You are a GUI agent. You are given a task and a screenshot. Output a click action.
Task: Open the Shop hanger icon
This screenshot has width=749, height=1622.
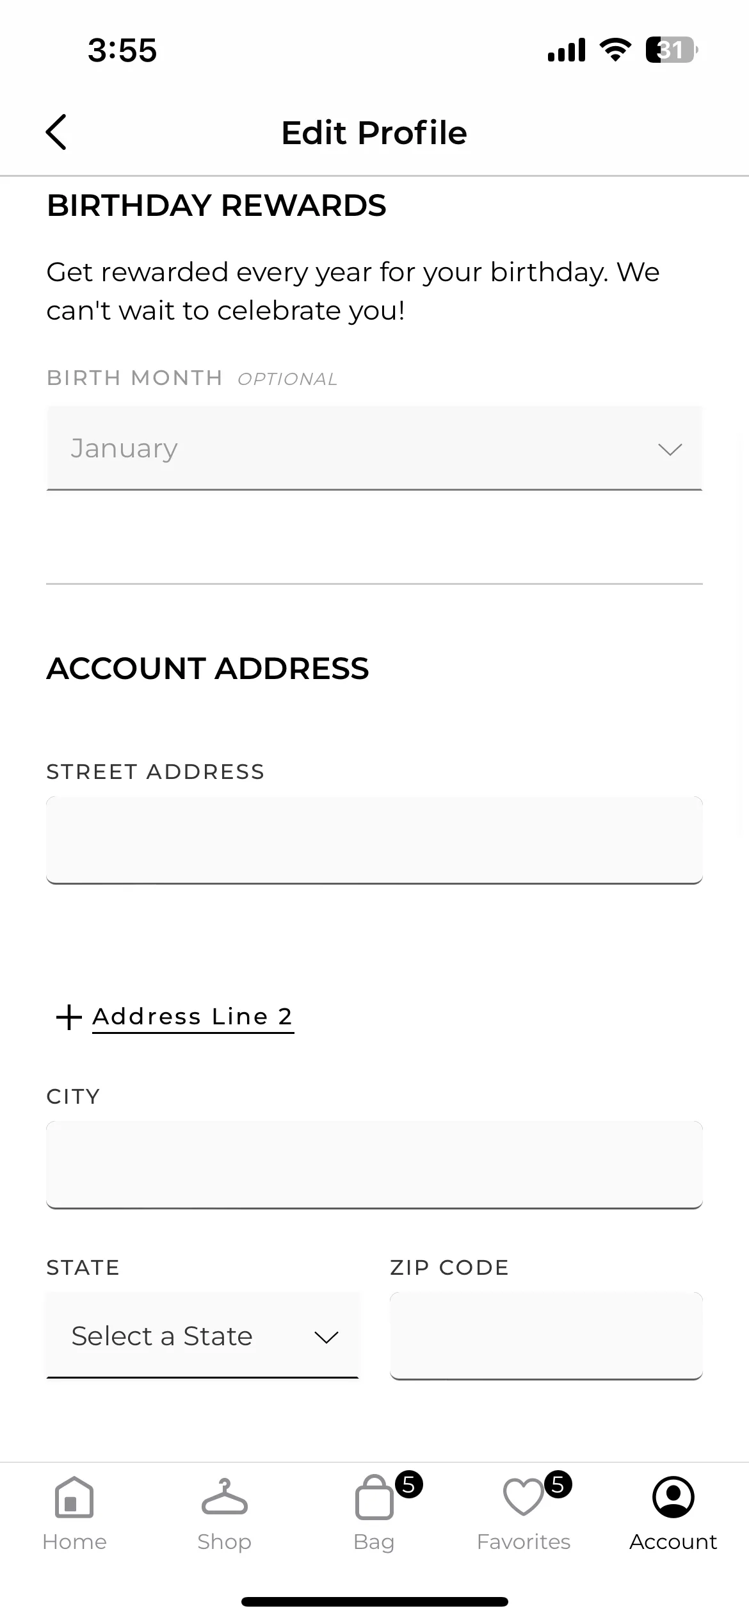pyautogui.click(x=224, y=1496)
